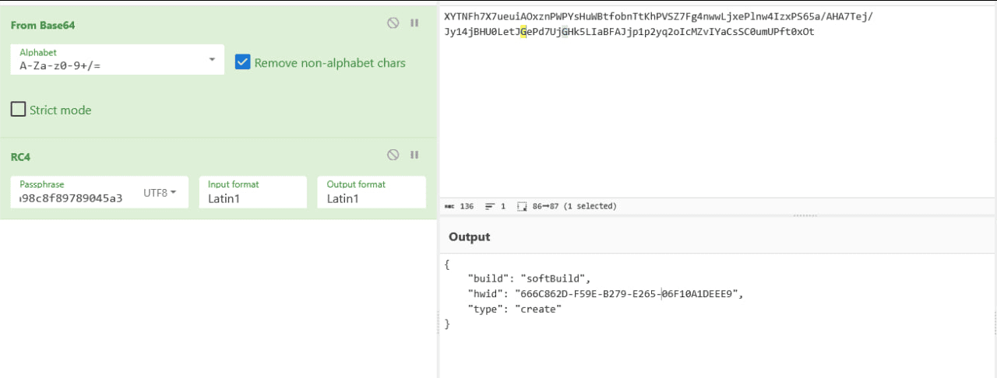Change passphrase encoding from UTF8
Viewport: 997px width, 378px height.
tap(161, 192)
